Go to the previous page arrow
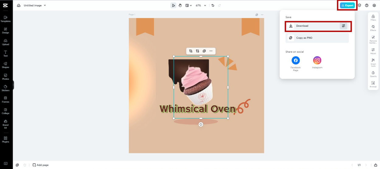 pos(352,165)
